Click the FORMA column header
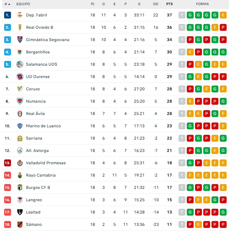The image size is (229, 232). [x=202, y=4]
